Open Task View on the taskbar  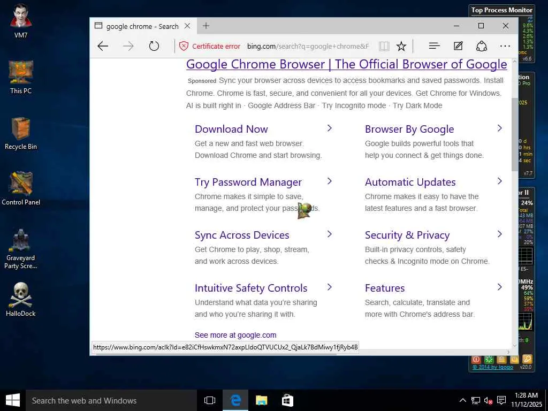coord(209,400)
